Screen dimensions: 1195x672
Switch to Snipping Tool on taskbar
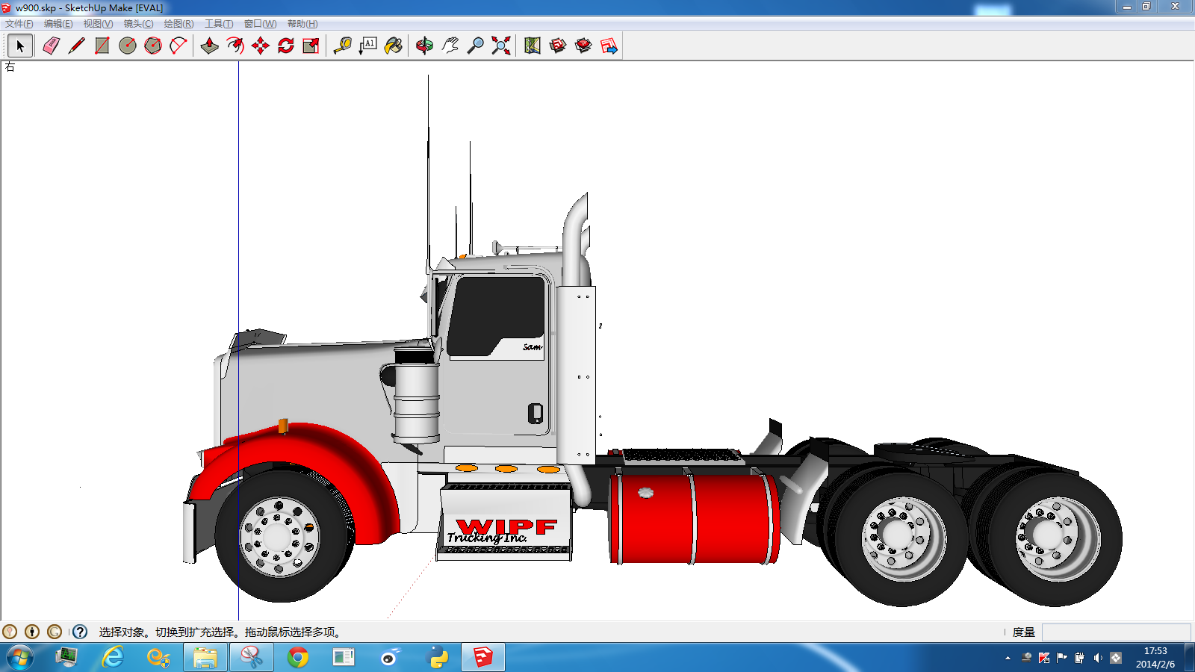(252, 658)
